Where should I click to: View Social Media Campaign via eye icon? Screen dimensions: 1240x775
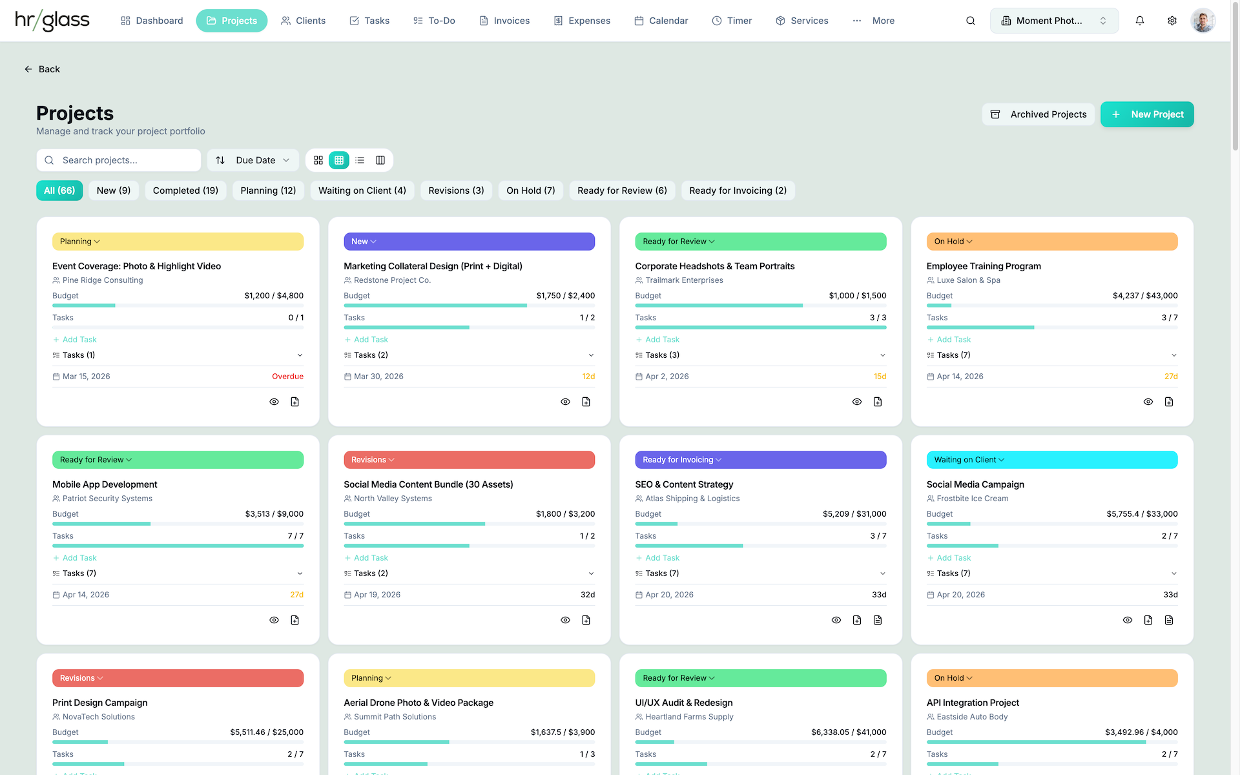1128,620
